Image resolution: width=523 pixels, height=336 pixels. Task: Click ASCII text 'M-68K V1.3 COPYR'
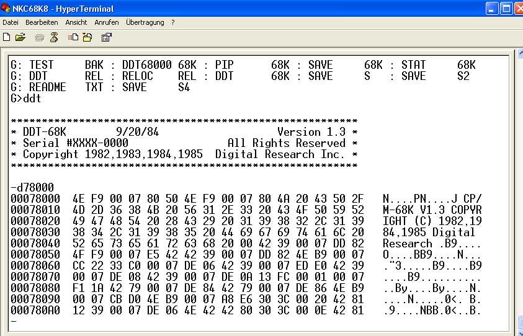click(x=432, y=210)
